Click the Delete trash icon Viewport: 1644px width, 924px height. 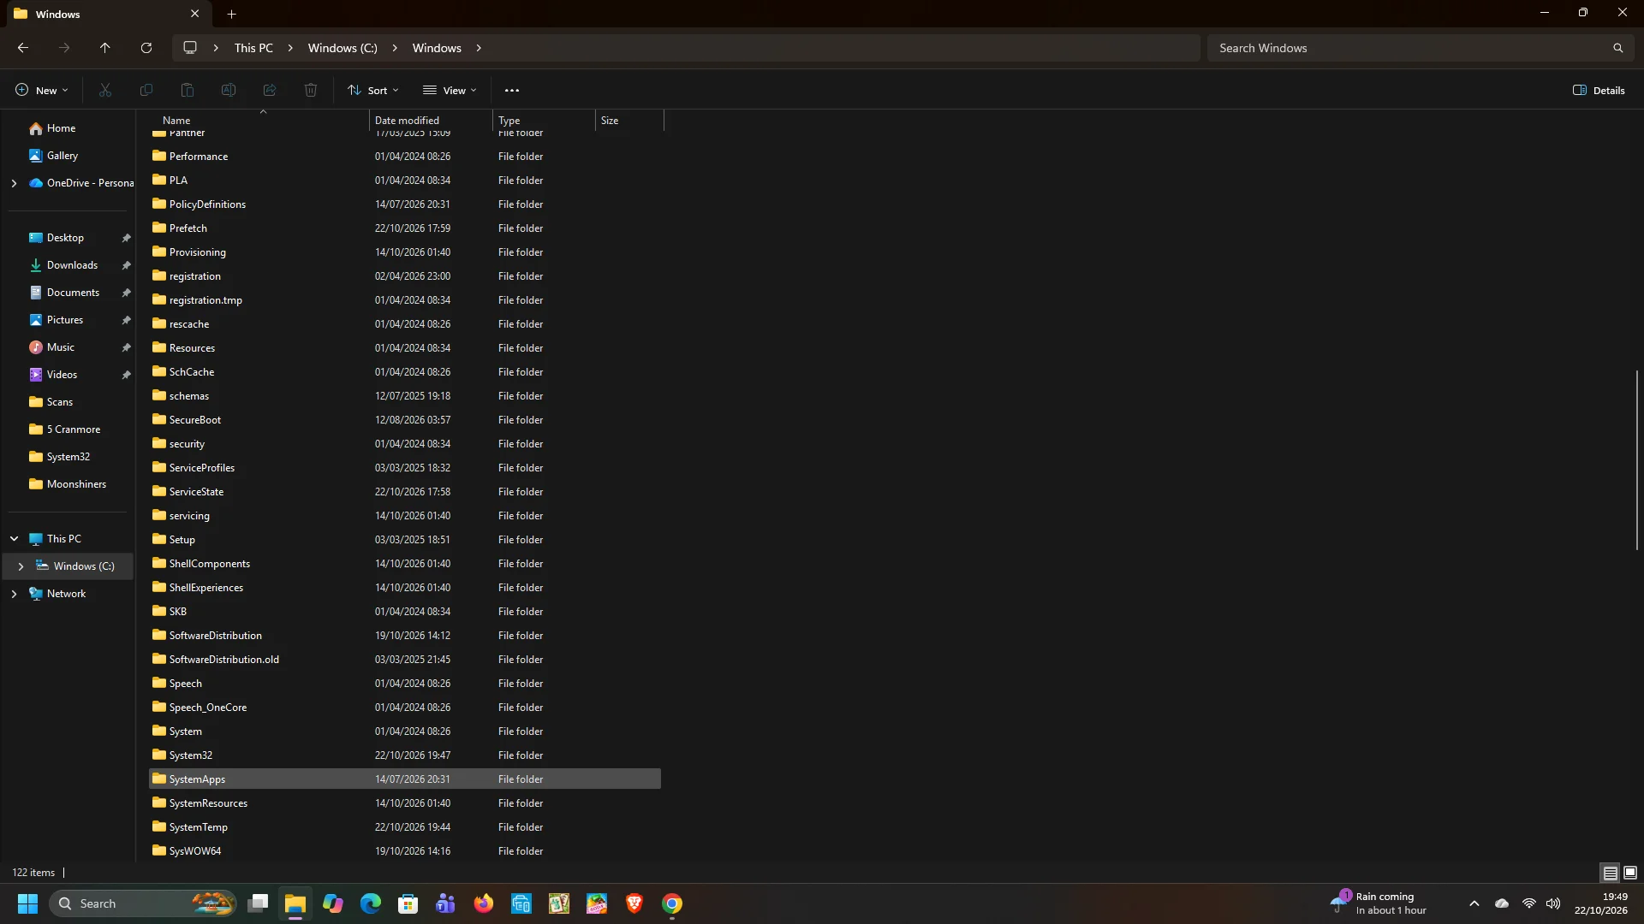click(x=311, y=90)
